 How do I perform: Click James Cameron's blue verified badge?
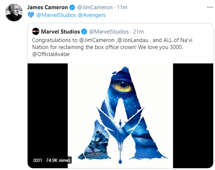(x=72, y=7)
